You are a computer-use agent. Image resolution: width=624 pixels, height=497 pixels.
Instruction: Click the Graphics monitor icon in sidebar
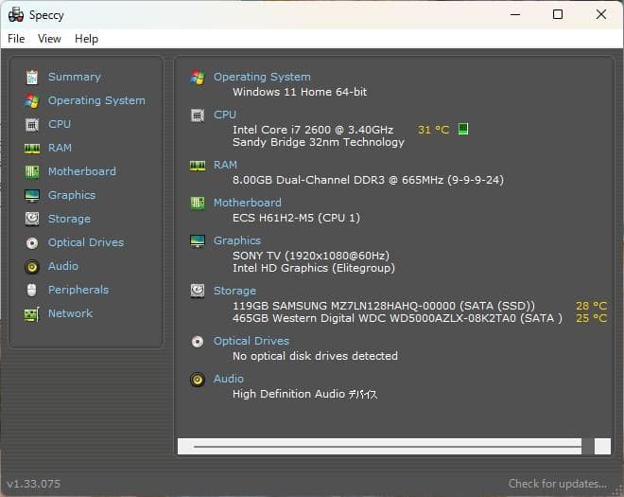click(32, 196)
